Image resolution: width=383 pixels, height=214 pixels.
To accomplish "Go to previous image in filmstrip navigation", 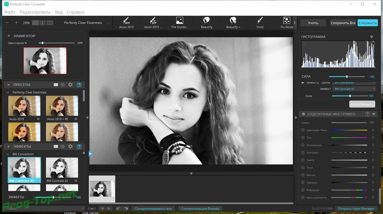I will (x=102, y=208).
